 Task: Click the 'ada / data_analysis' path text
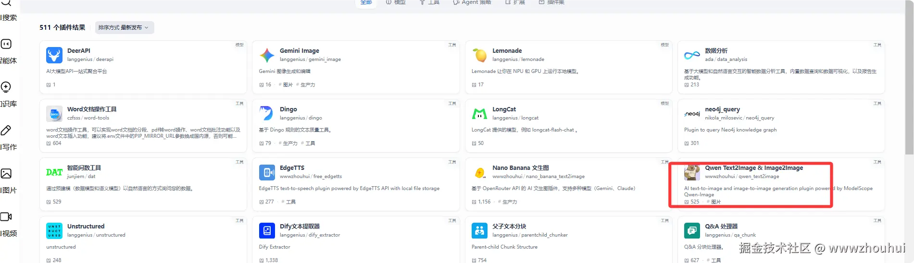(726, 60)
